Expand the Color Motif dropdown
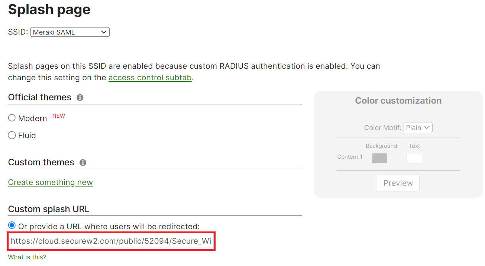The height and width of the screenshot is (266, 485). click(x=418, y=128)
